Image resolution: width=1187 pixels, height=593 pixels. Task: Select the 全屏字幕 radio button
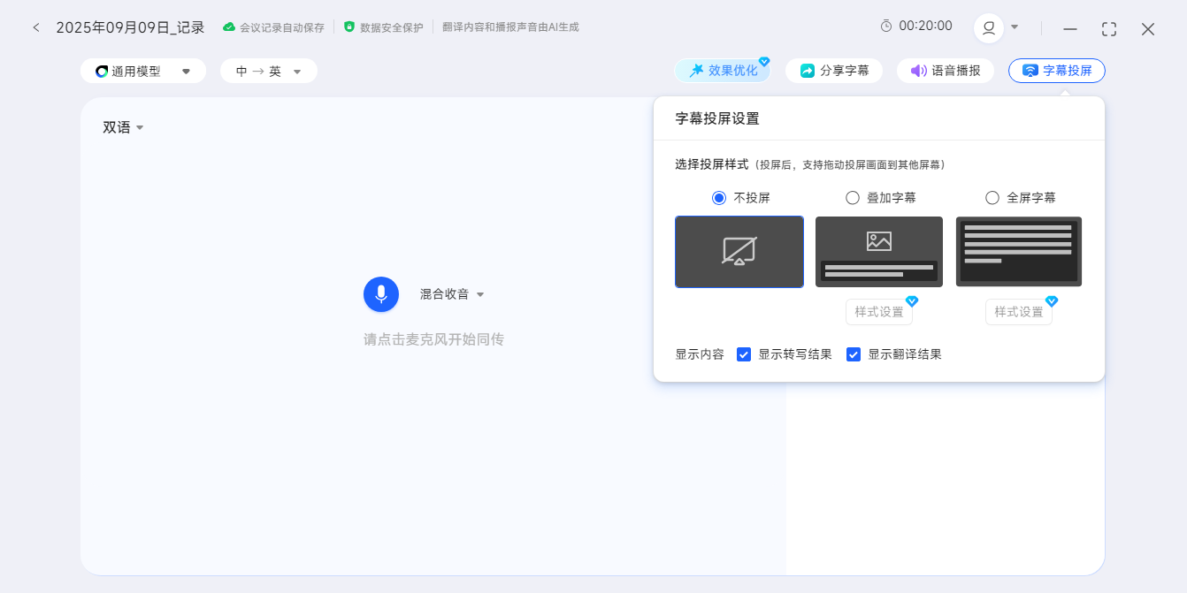coord(992,198)
